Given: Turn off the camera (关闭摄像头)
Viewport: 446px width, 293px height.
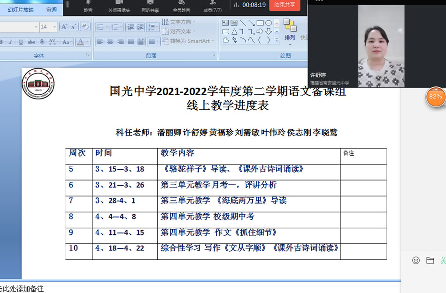Looking at the screenshot, I should coord(119,6).
